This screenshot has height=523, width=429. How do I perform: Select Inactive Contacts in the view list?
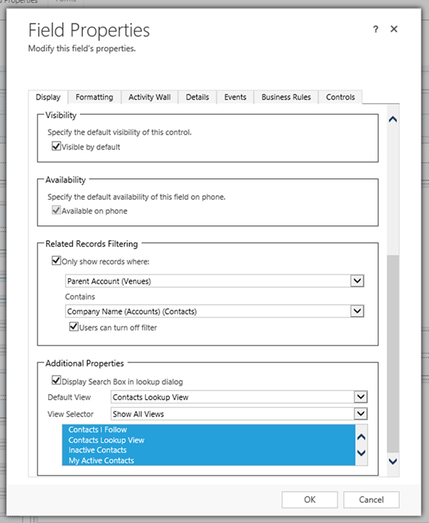click(97, 450)
